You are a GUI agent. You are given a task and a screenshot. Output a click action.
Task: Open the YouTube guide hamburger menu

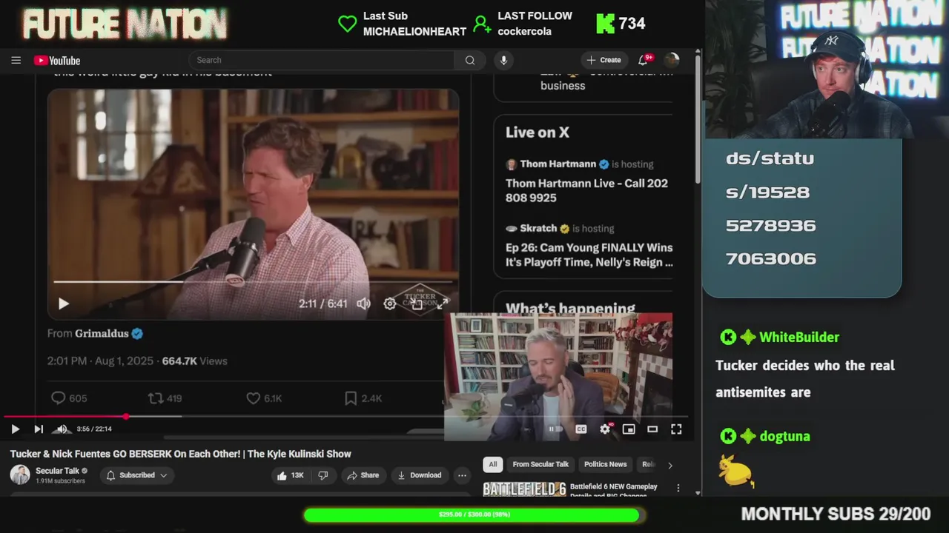16,61
